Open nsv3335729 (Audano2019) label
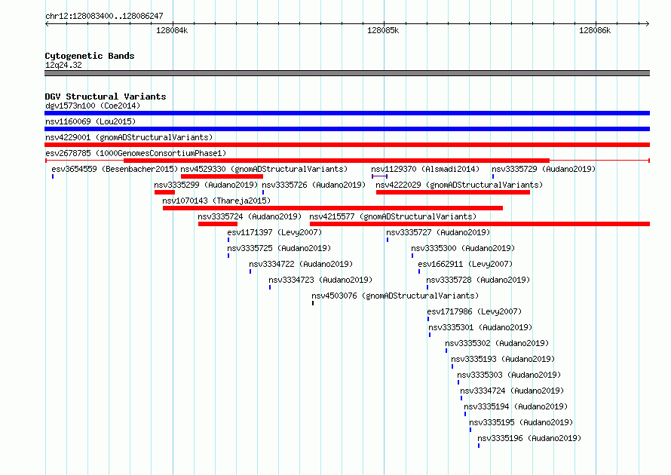The height and width of the screenshot is (475, 671). coord(544,169)
